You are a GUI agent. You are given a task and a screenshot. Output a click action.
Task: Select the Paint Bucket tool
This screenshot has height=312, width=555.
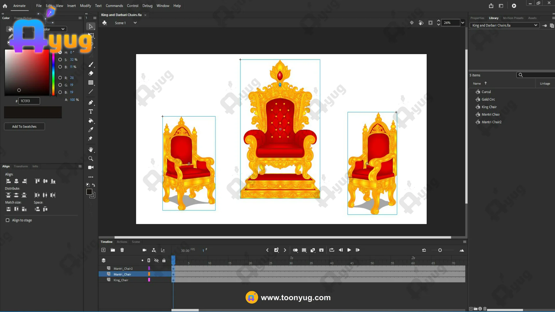coord(91,121)
